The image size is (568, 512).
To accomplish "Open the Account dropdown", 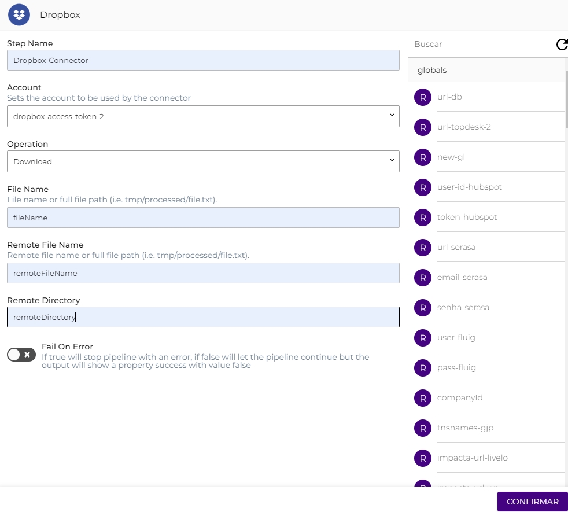I will point(203,116).
